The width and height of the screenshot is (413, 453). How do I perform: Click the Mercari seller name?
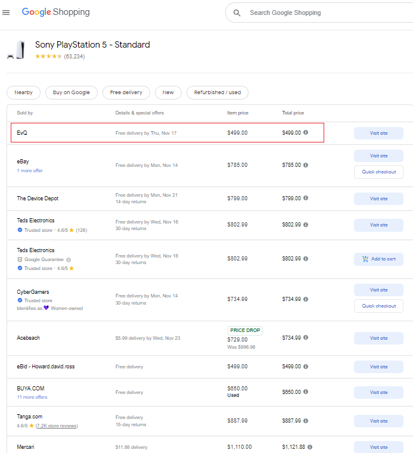(x=26, y=447)
